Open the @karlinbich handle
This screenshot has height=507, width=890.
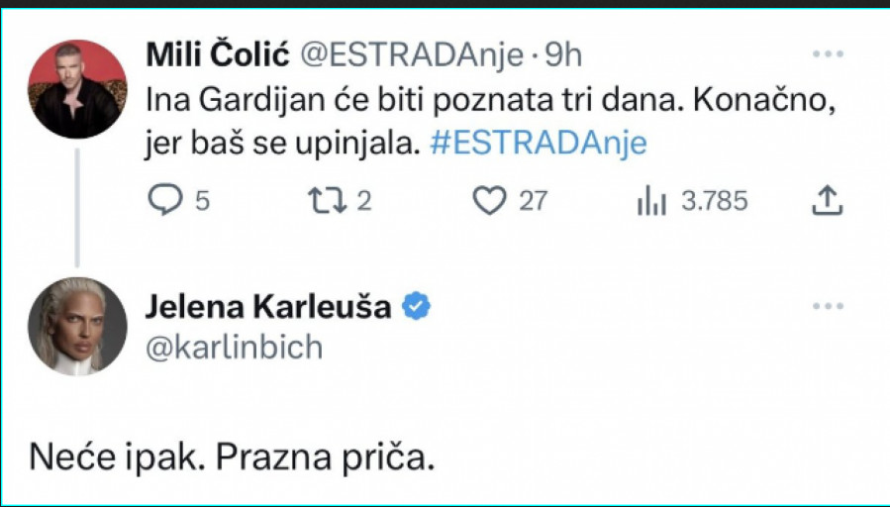point(234,347)
